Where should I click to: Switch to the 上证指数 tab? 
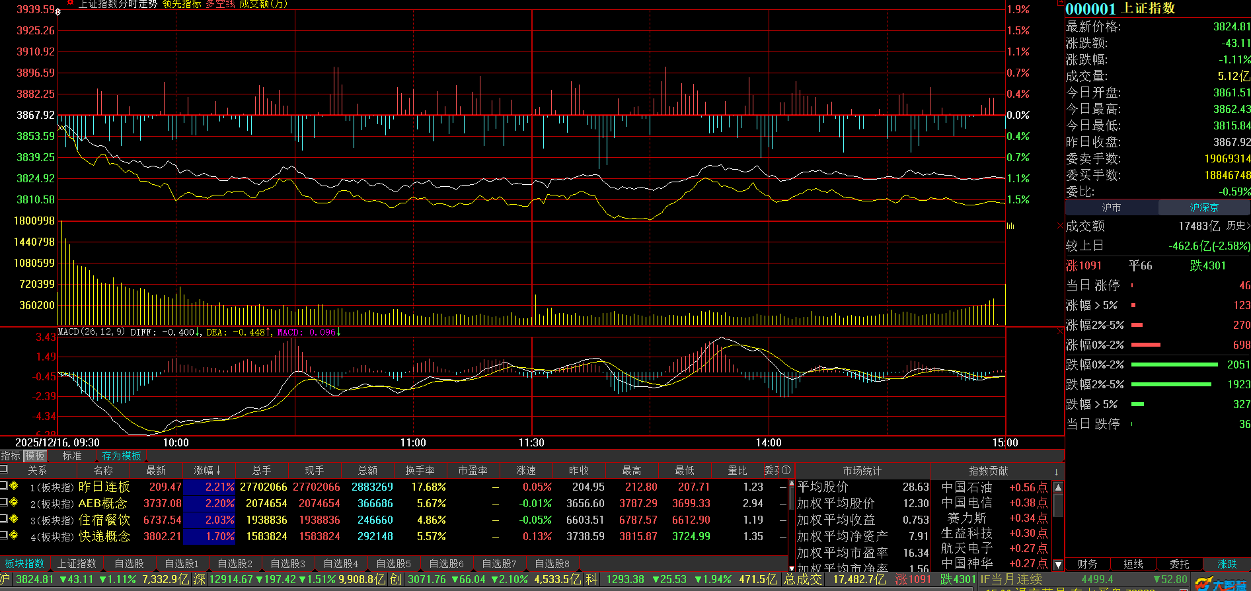77,563
